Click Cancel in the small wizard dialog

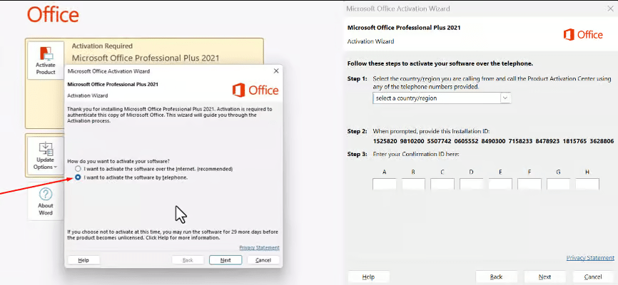click(263, 260)
